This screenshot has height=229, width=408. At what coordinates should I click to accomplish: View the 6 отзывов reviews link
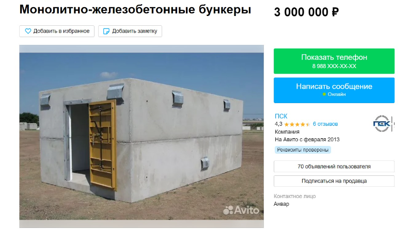coord(325,124)
